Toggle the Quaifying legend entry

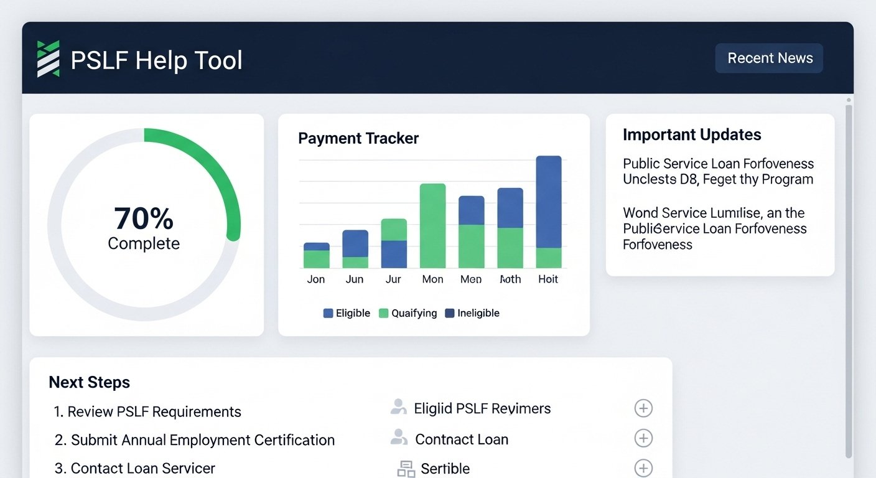pyautogui.click(x=408, y=313)
